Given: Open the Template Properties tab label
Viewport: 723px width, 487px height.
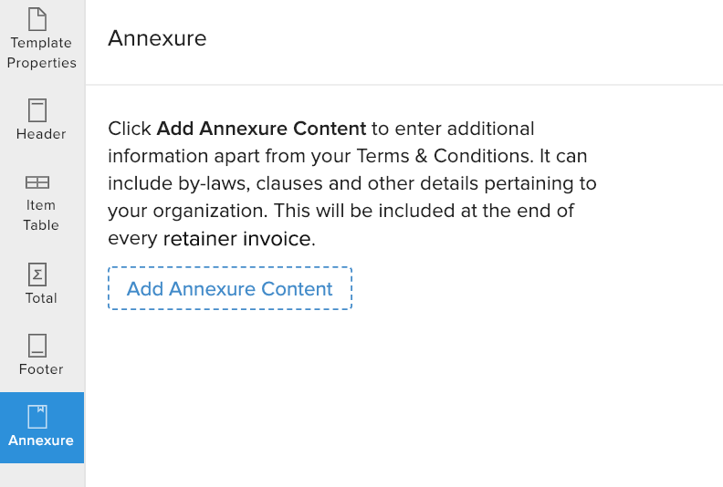Looking at the screenshot, I should [x=41, y=53].
